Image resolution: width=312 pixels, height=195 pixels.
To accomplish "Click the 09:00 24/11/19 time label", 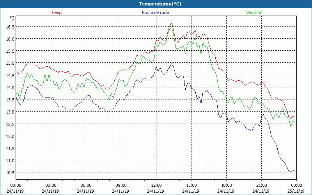I will [x=121, y=188].
